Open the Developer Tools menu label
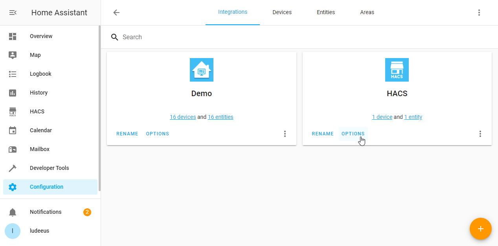 (x=50, y=168)
